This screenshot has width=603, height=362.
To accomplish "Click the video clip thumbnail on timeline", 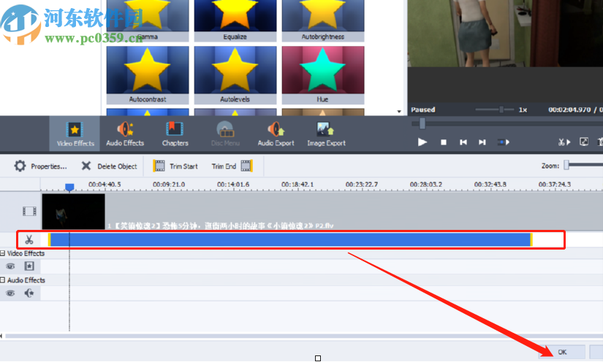I will pyautogui.click(x=73, y=212).
